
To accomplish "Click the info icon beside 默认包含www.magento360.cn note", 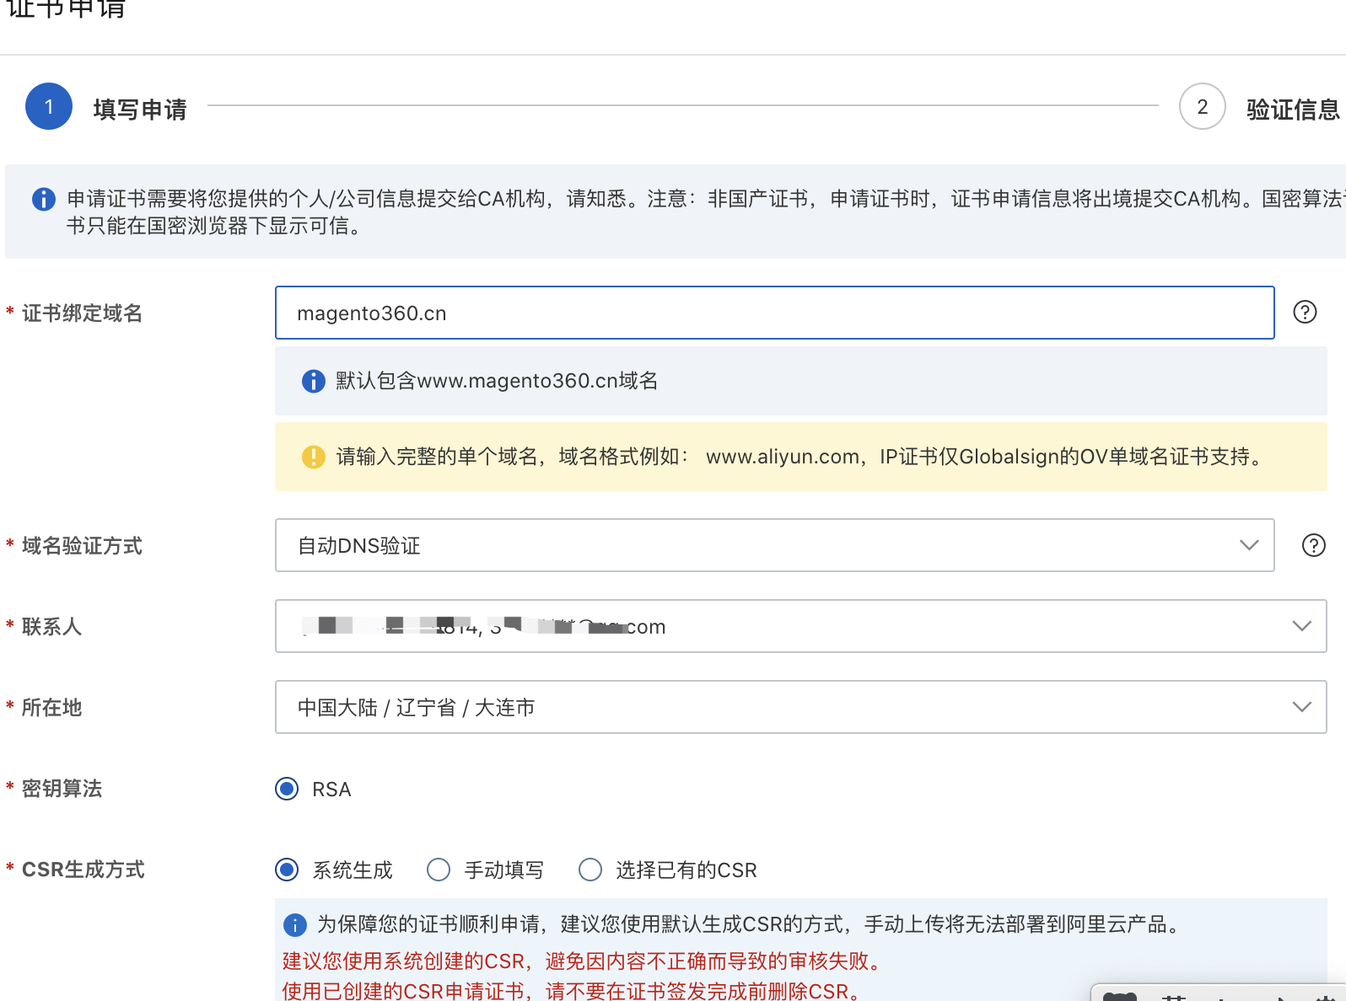I will click(x=313, y=381).
